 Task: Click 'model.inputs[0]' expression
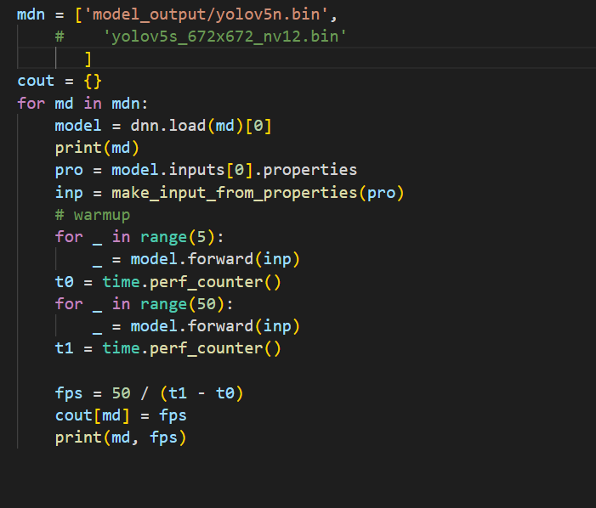pos(182,170)
